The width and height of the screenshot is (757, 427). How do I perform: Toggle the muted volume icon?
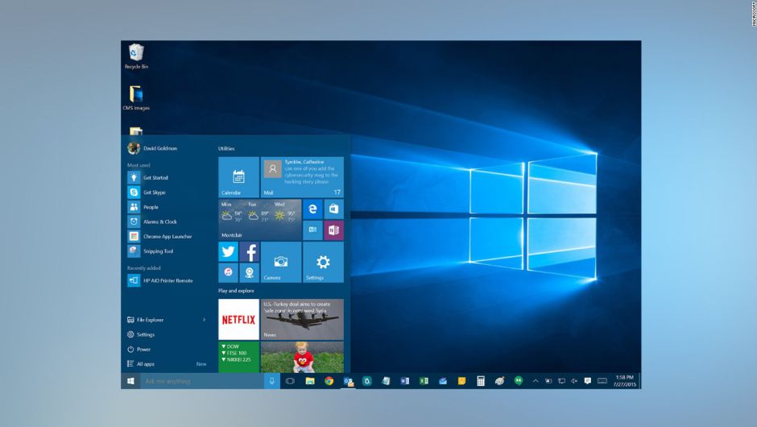coord(574,381)
